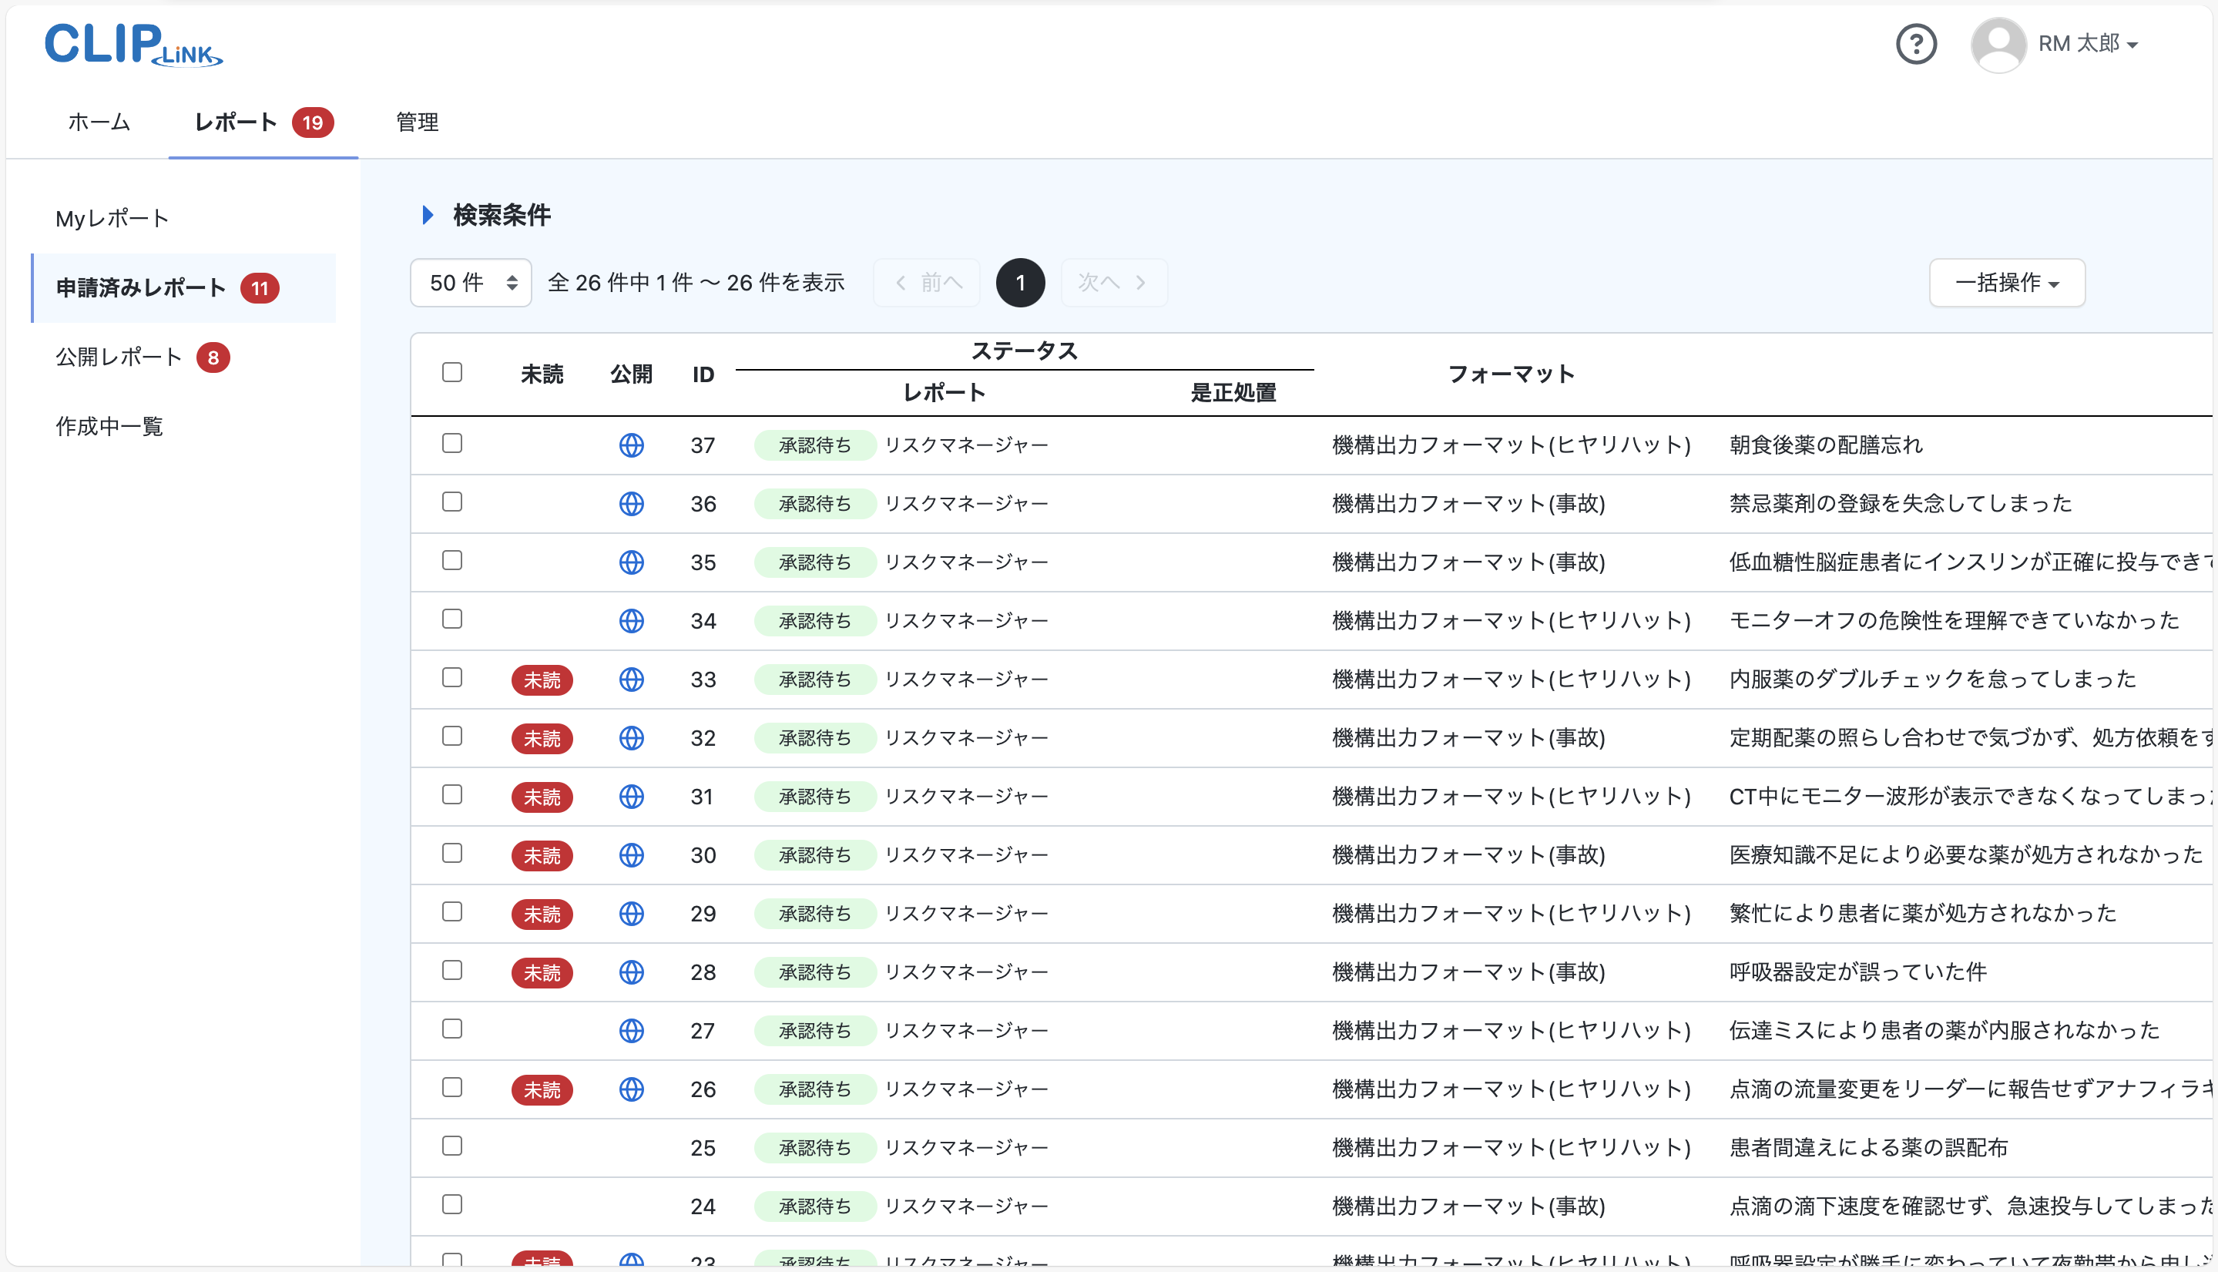
Task: Switch to the 管理 tab
Action: 417,123
